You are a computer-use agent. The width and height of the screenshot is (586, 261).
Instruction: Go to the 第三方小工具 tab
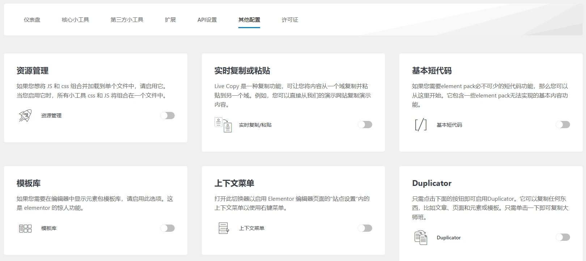click(127, 20)
